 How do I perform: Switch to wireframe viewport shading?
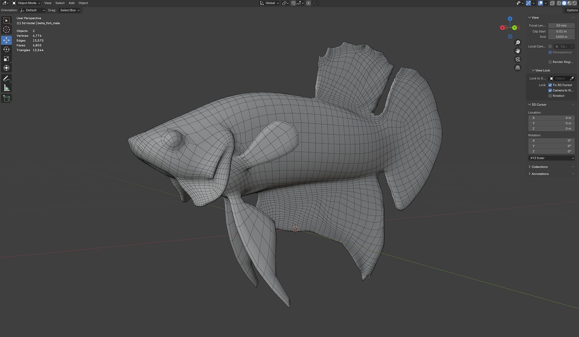(x=559, y=3)
